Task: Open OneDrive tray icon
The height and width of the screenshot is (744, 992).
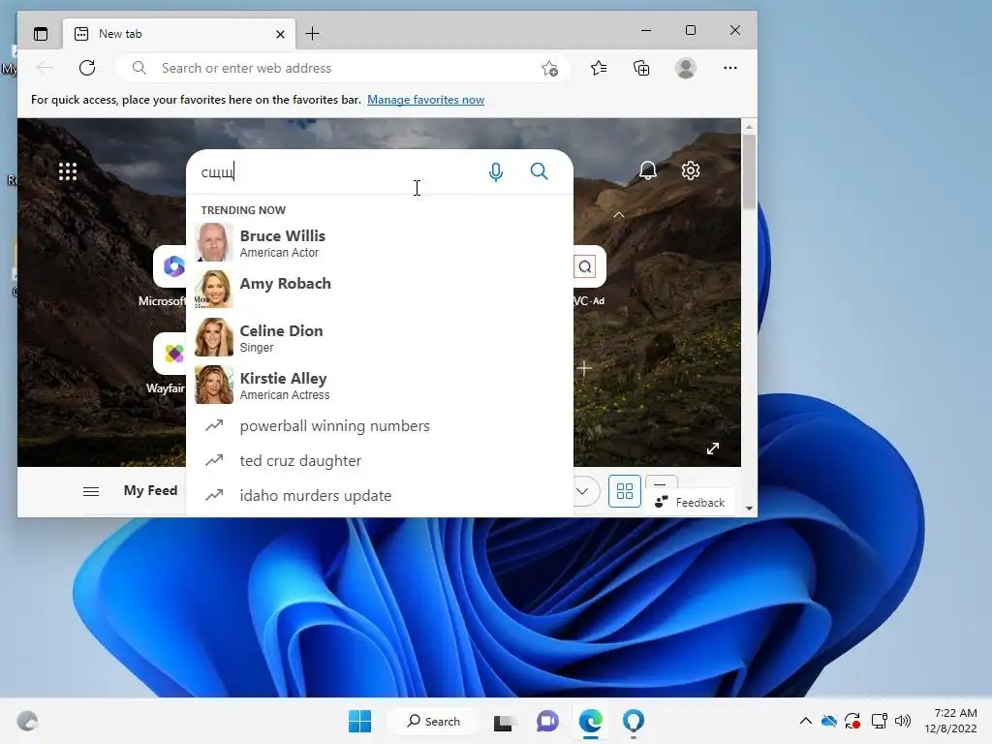Action: tap(829, 721)
